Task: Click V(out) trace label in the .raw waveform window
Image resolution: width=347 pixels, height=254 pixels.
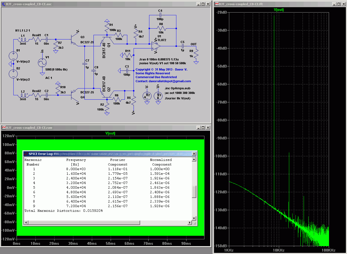Action: coord(110,133)
